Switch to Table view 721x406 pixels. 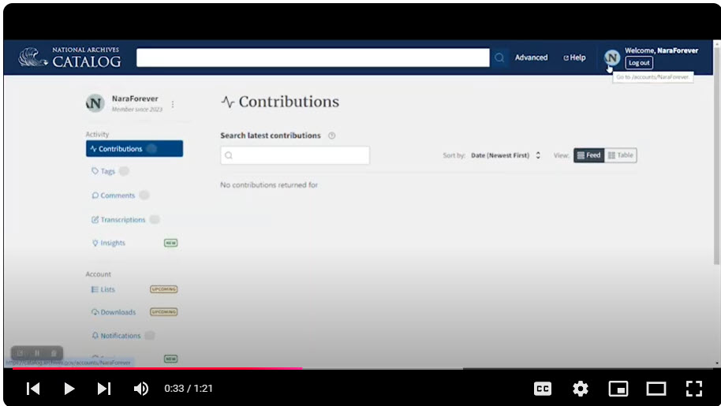[621, 155]
